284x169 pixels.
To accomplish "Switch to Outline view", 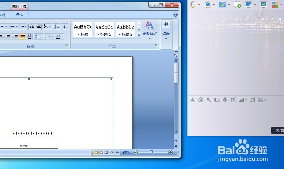I will [x=112, y=153].
